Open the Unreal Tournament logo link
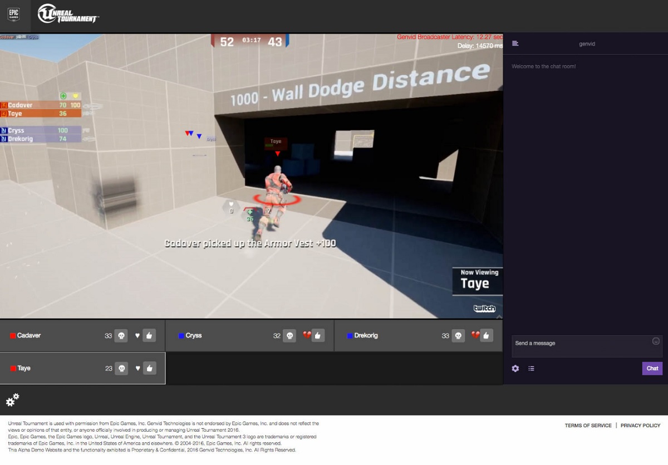 tap(68, 14)
